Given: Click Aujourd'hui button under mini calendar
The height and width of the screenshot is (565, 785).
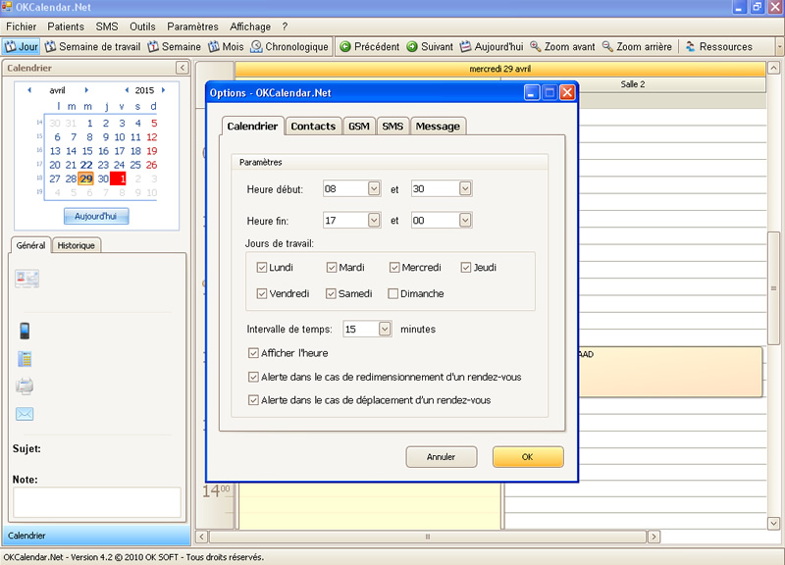Looking at the screenshot, I should coord(95,216).
